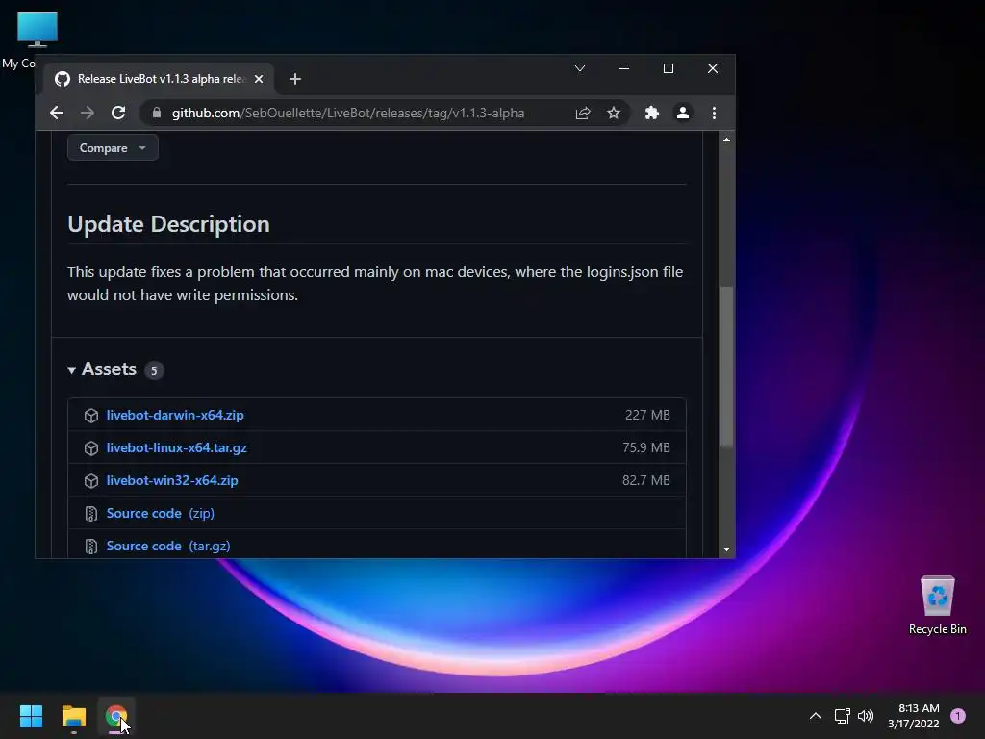Click the 227 MB file size text
Viewport: 985px width, 739px height.
647,416
